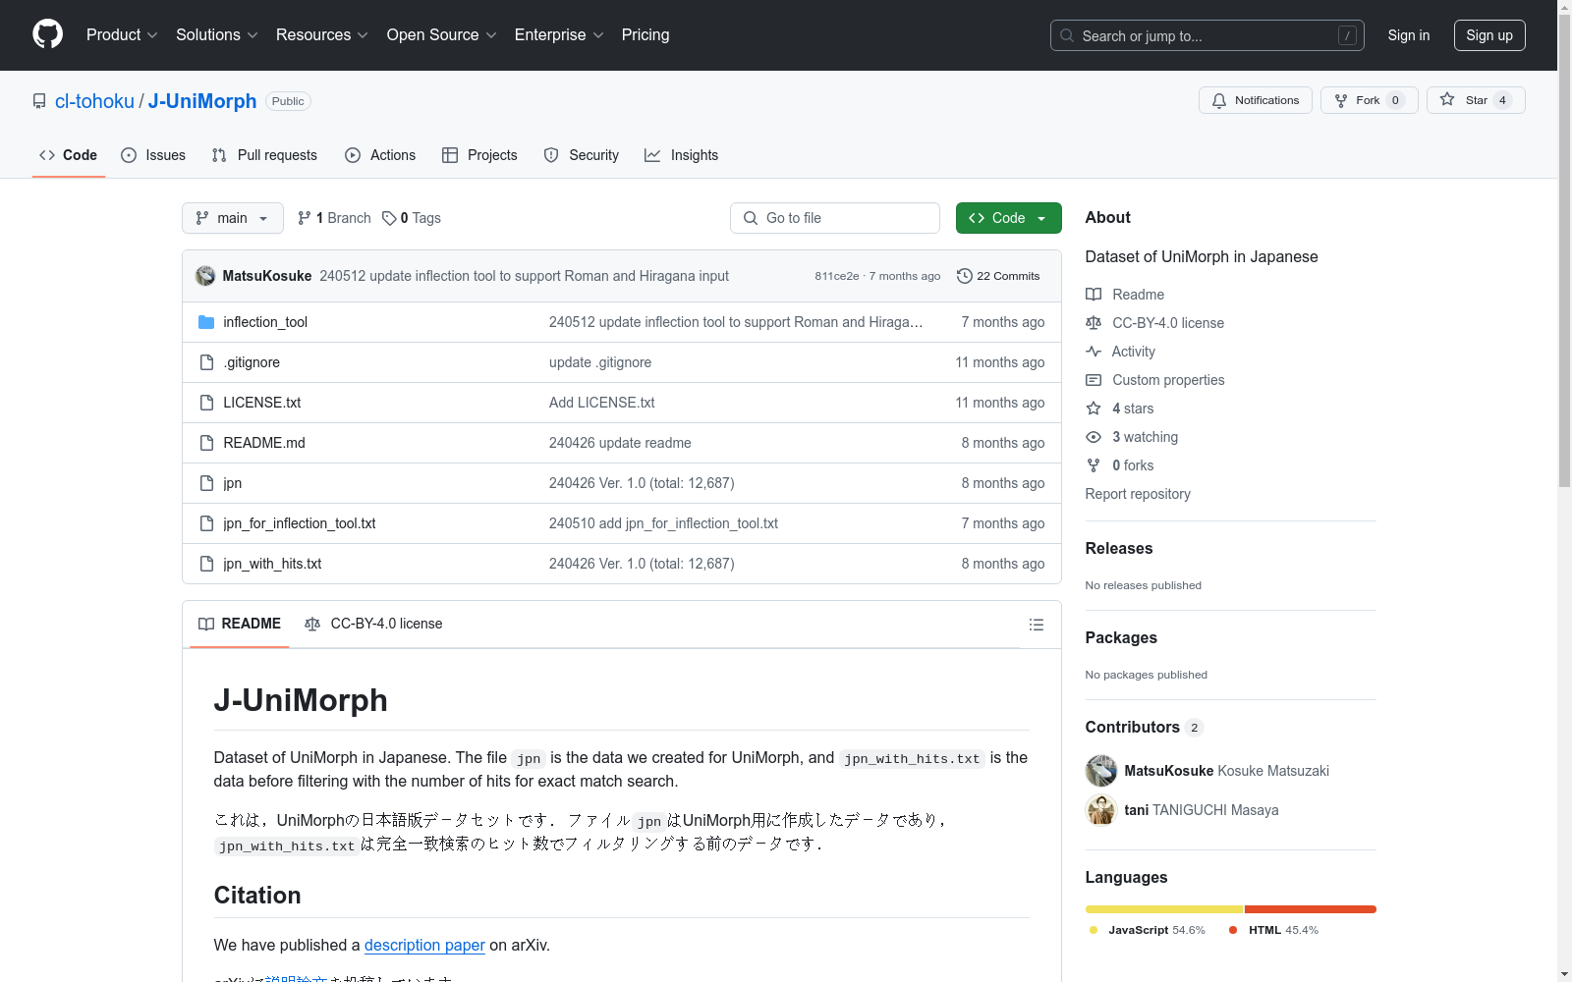Switch to the Security tab
The width and height of the screenshot is (1572, 982).
(x=582, y=155)
